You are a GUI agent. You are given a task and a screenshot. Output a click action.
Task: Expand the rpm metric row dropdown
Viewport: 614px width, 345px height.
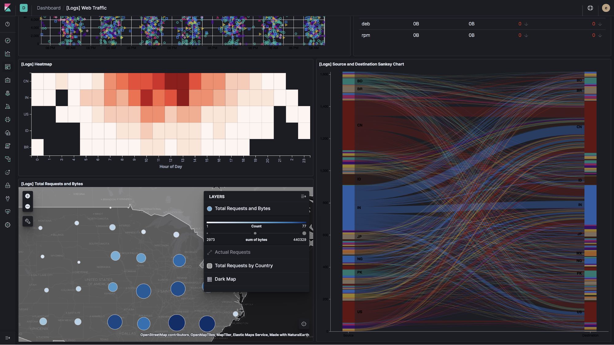pos(600,35)
